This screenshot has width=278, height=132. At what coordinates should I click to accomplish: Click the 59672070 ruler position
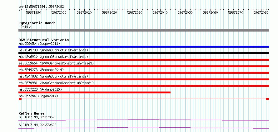coord(236,12)
